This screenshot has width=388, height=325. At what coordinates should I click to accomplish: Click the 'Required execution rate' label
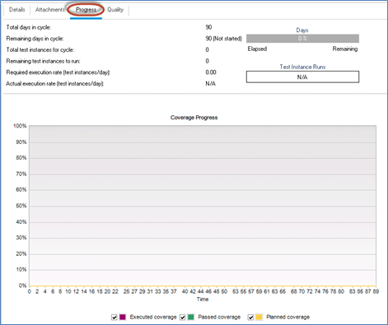click(x=58, y=72)
